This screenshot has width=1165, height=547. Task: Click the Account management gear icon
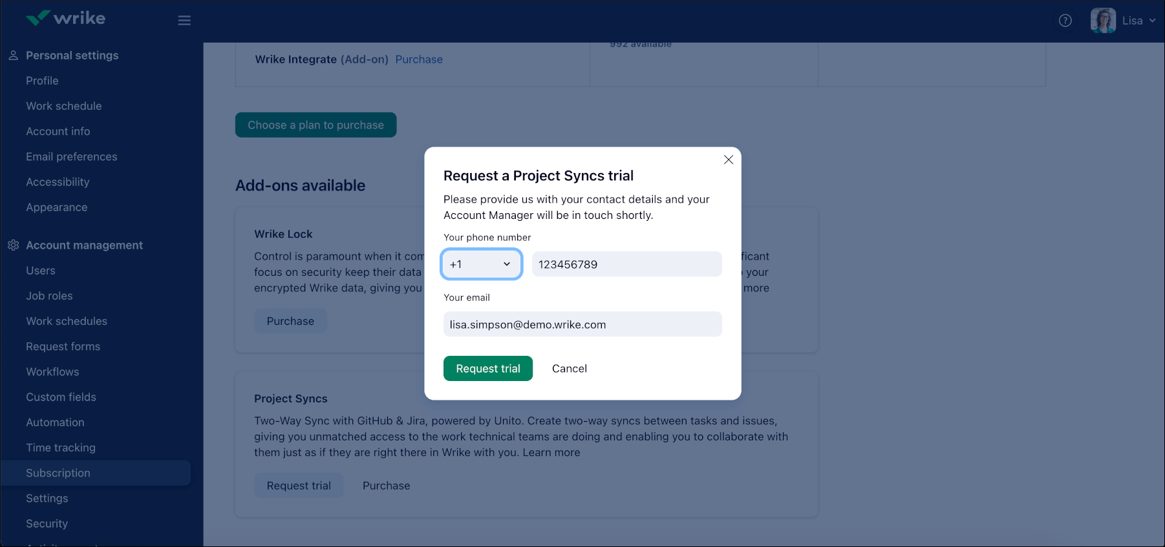pos(13,245)
